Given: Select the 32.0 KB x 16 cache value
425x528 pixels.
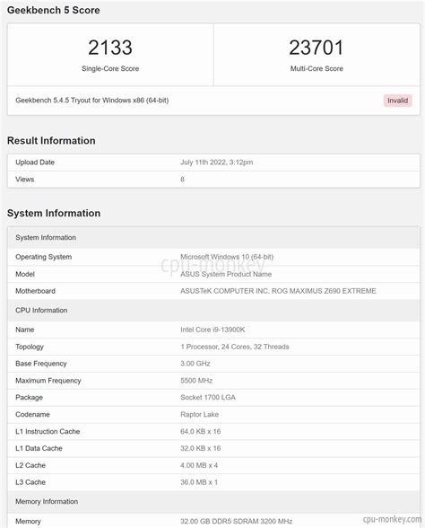Looking at the screenshot, I should (201, 448).
